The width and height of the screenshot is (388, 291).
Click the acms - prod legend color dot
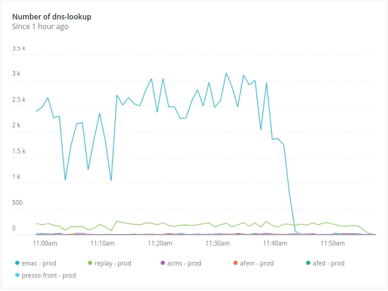point(162,263)
